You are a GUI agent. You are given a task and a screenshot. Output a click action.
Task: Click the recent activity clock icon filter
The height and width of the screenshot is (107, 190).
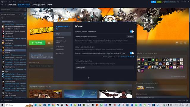(x=23, y=14)
